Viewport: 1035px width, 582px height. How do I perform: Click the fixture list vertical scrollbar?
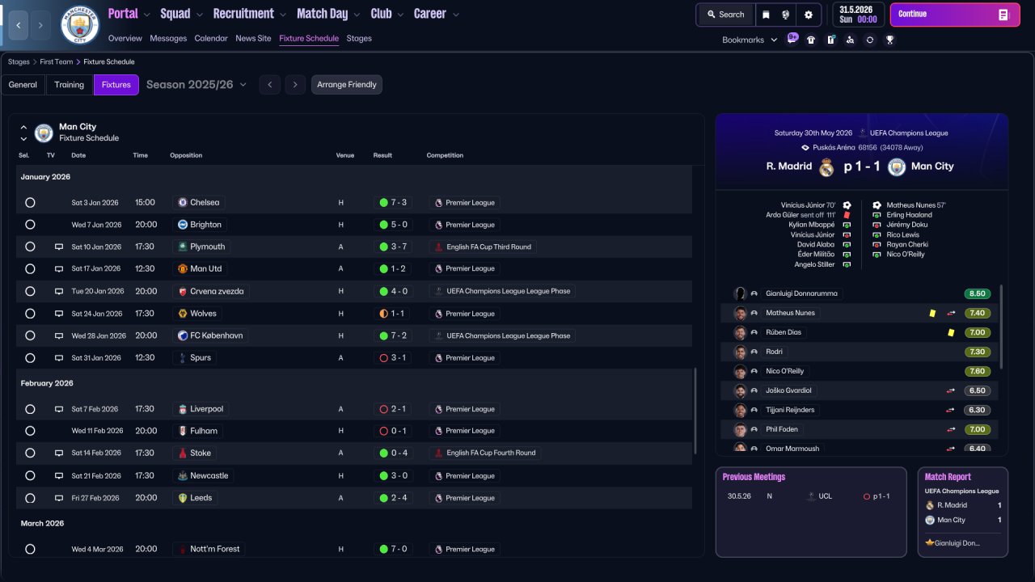[695, 411]
